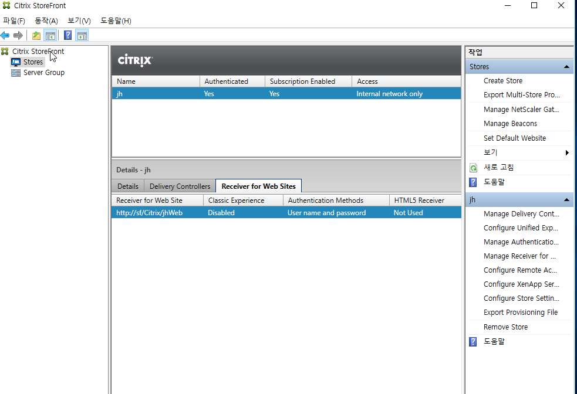Image resolution: width=577 pixels, height=394 pixels.
Task: Select Server Group in the tree
Action: 44,73
